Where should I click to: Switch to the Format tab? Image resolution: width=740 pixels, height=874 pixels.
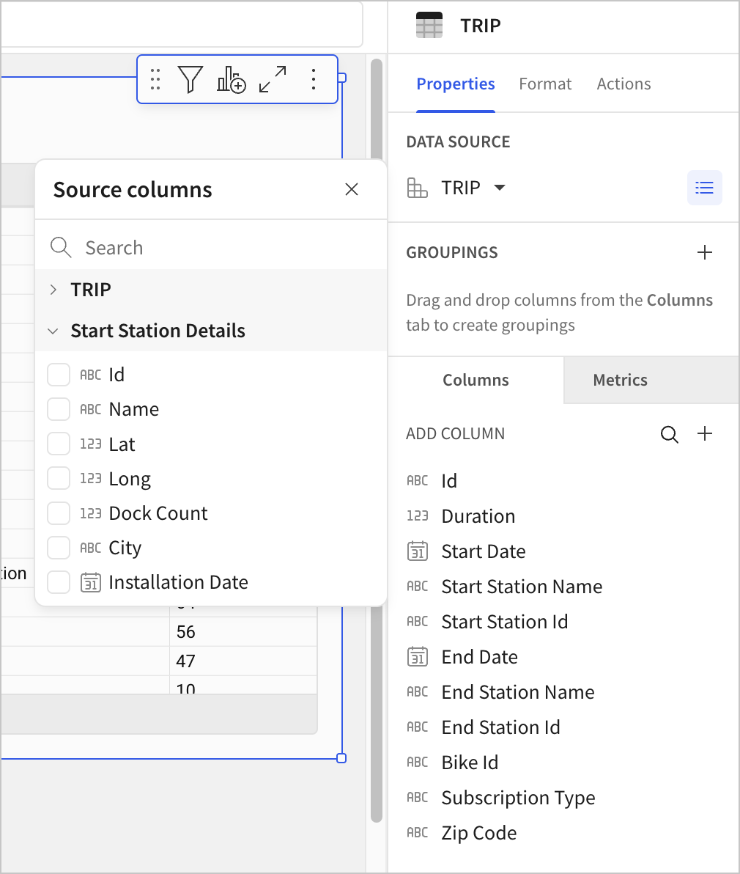click(x=545, y=84)
